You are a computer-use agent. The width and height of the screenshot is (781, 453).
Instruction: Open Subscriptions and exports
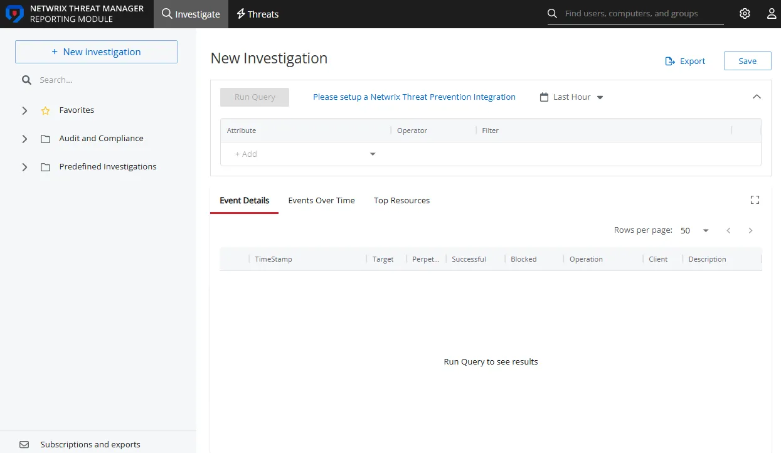pyautogui.click(x=90, y=444)
